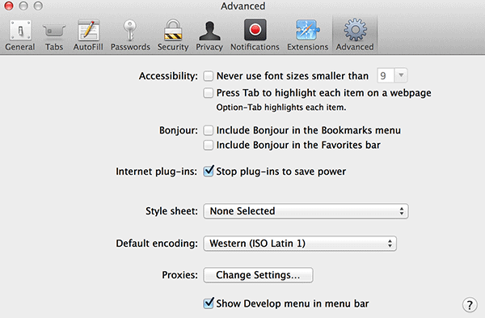Click the Style sheet: label
Image resolution: width=485 pixels, height=318 pixels.
171,211
